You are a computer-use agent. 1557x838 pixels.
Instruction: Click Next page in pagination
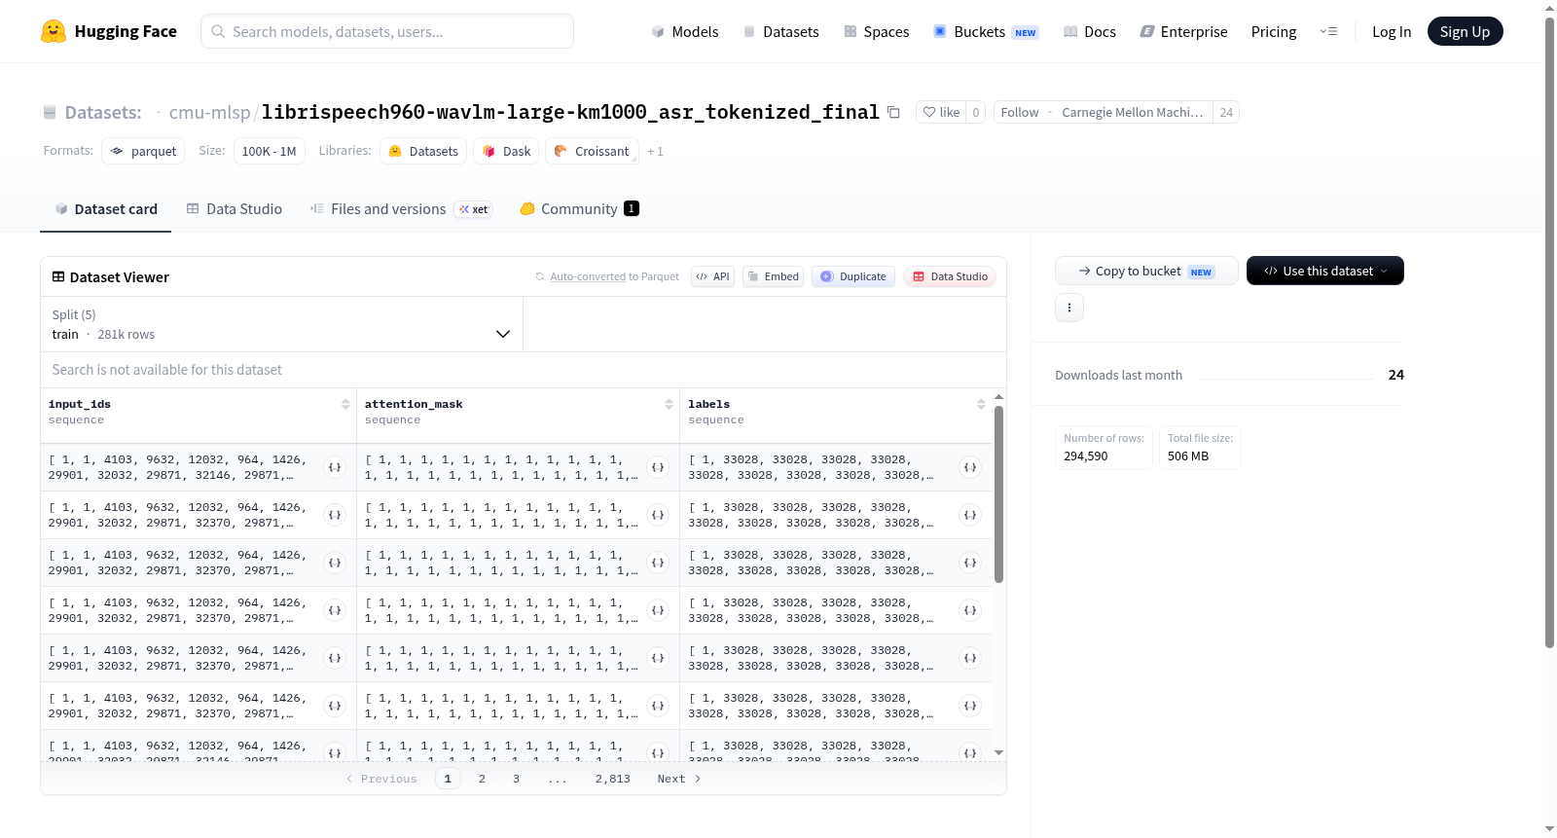click(679, 779)
